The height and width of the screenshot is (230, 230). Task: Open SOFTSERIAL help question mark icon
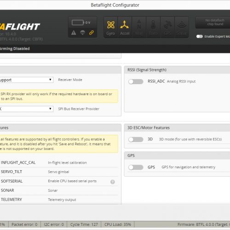(x=113, y=182)
